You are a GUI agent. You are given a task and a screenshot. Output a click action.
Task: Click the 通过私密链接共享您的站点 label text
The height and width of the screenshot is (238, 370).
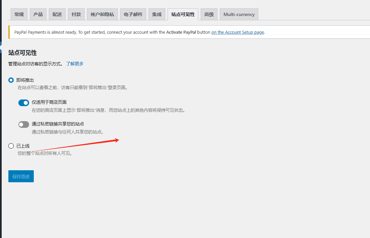[x=58, y=124]
